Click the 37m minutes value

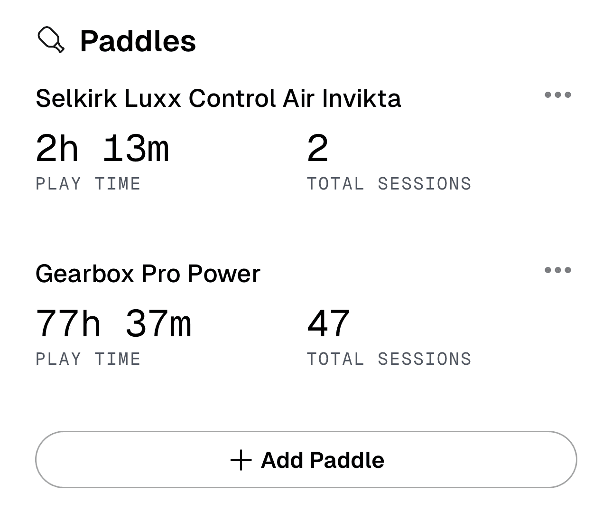click(158, 324)
